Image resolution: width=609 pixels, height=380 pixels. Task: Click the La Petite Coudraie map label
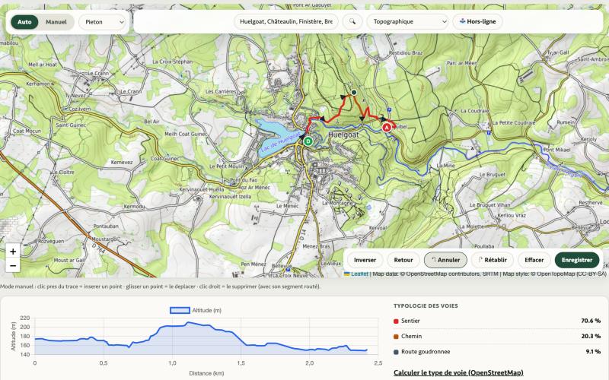pyautogui.click(x=513, y=122)
